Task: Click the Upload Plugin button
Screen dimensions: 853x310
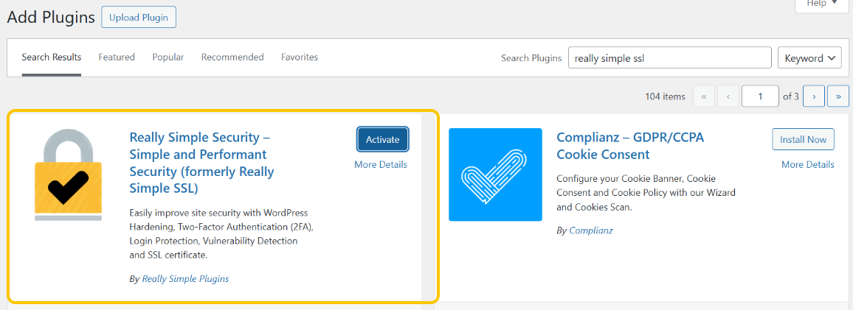Action: 139,18
